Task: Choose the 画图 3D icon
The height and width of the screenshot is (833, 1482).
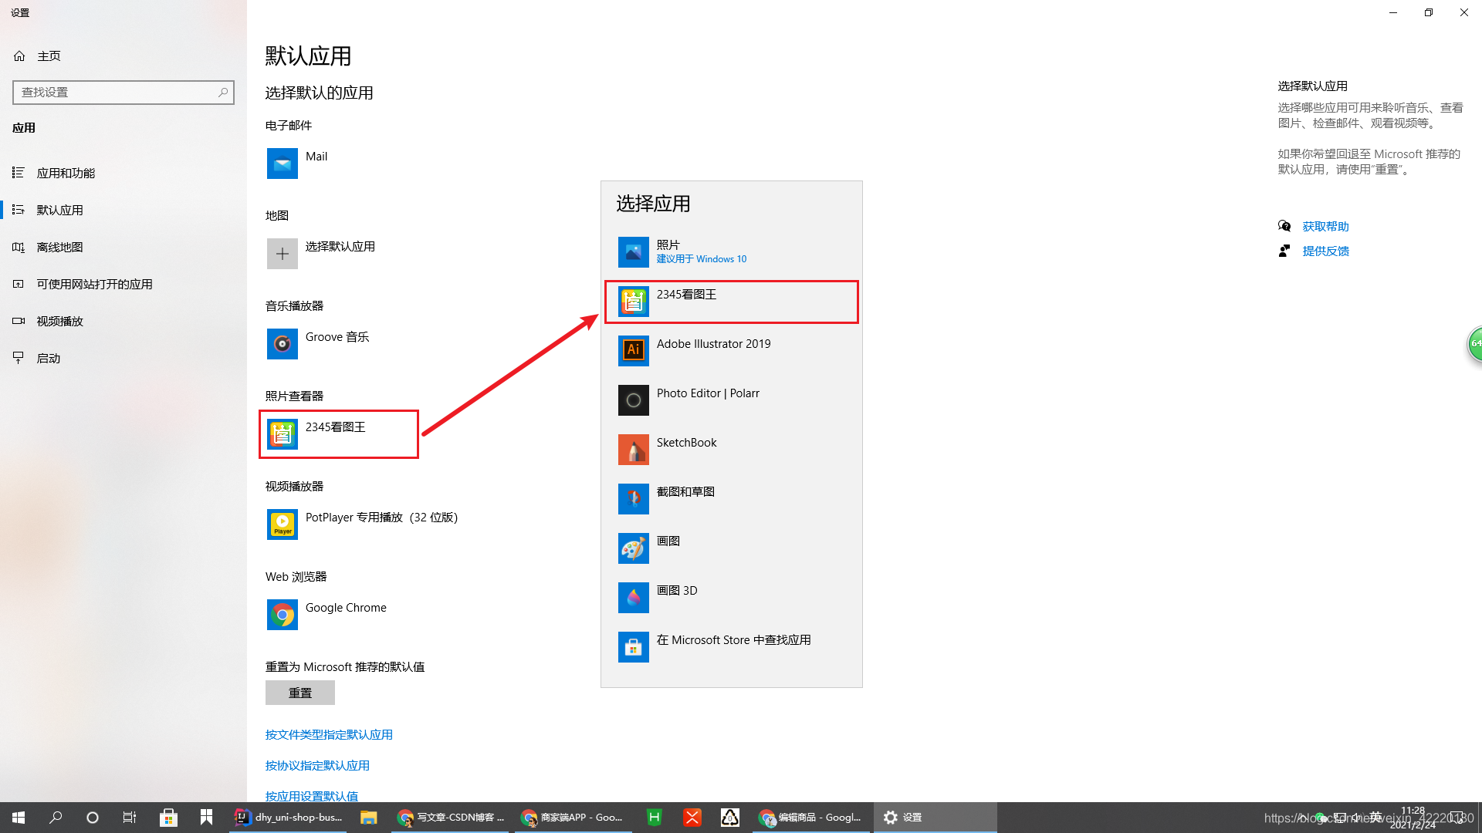Action: 634,598
